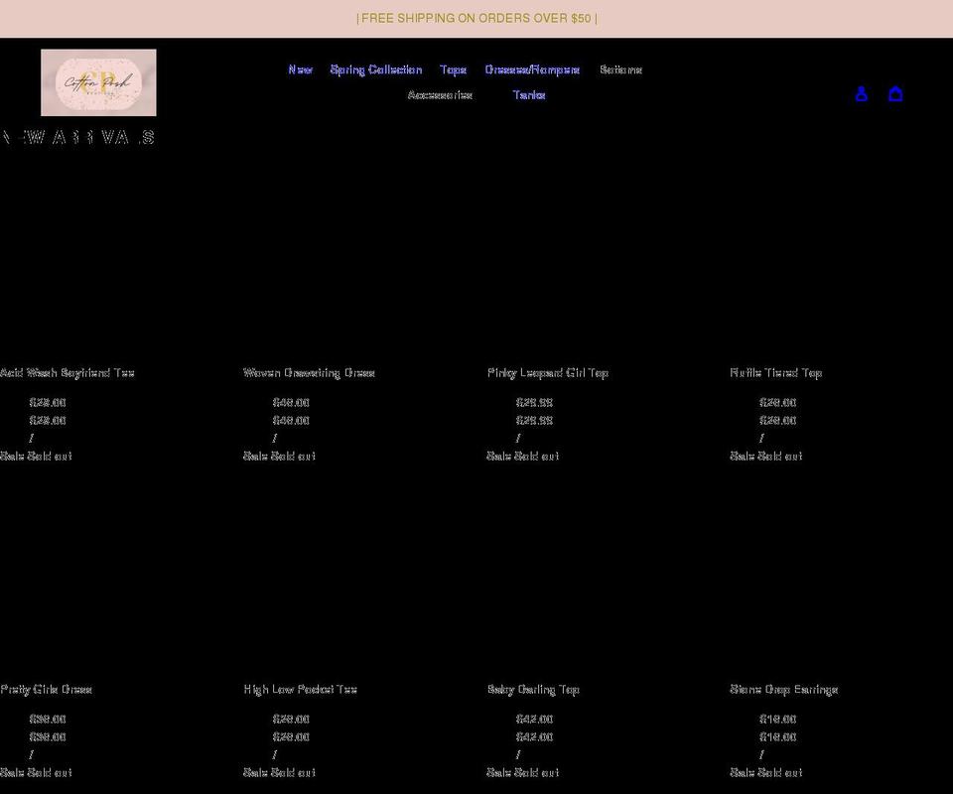
Task: Open the High Low Pocket Tee product
Action: 300,690
